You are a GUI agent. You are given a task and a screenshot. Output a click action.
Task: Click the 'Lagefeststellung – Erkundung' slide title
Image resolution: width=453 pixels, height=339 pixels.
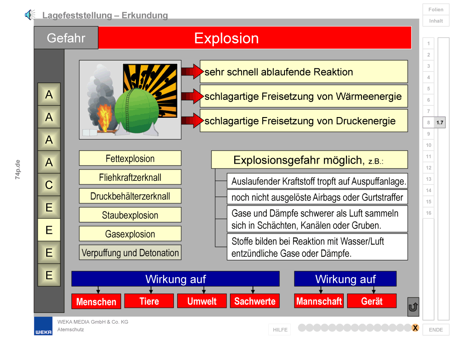coord(105,15)
